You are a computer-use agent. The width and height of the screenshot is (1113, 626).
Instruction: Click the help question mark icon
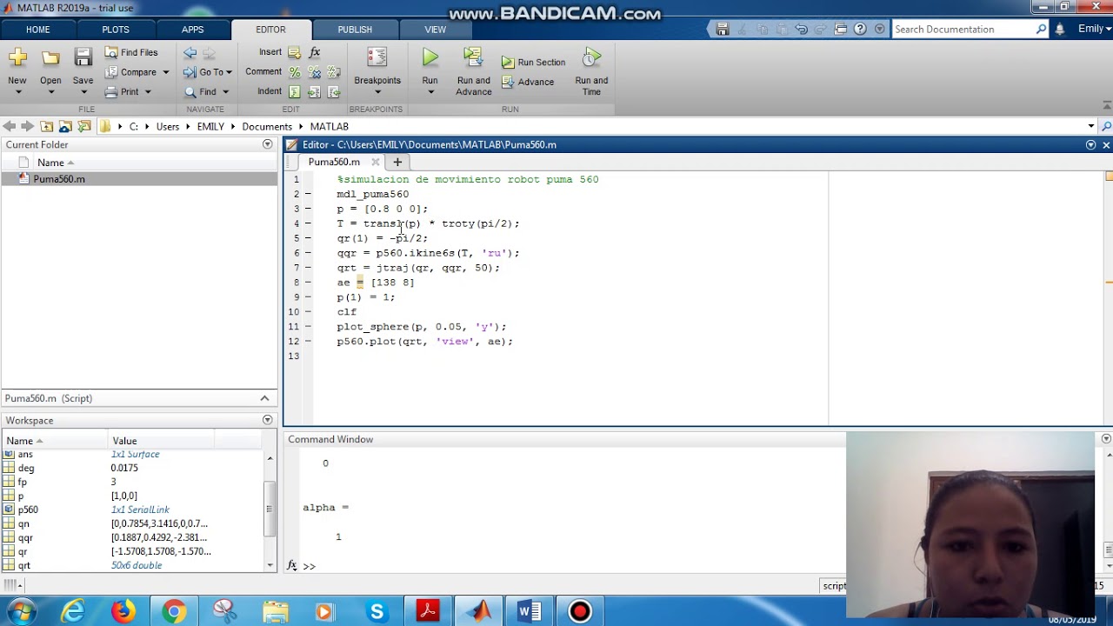tap(860, 29)
